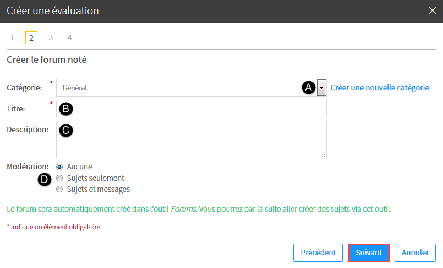Open step 4 of the wizard
This screenshot has width=443, height=268.
coord(69,37)
